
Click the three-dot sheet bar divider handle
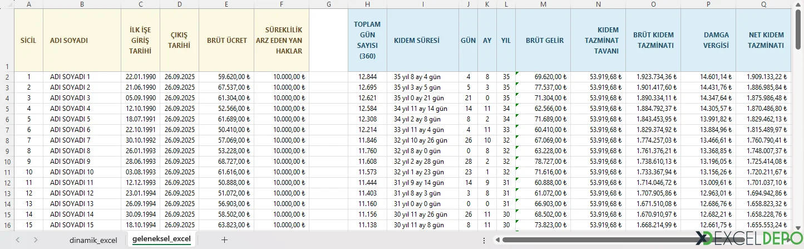click(x=484, y=240)
